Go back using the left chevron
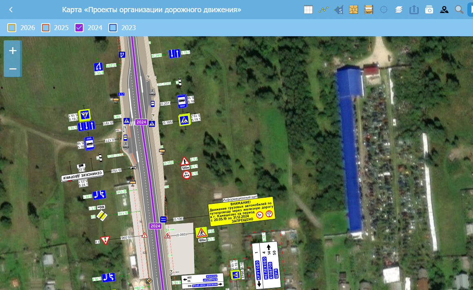Viewport: 473px width, 290px height. (x=11, y=10)
